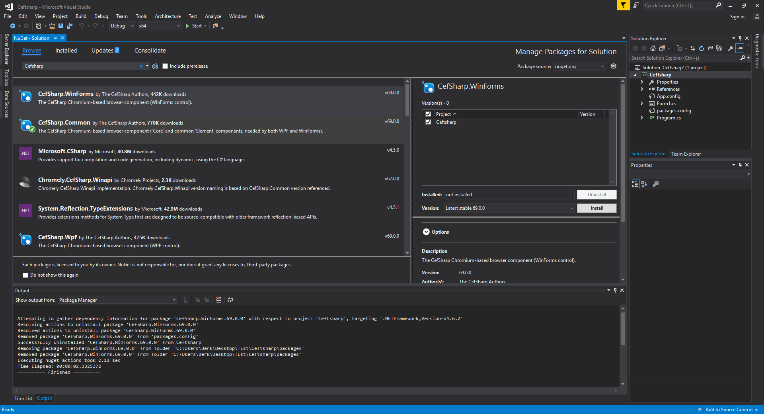Click the New Project toolbar icon

point(38,26)
